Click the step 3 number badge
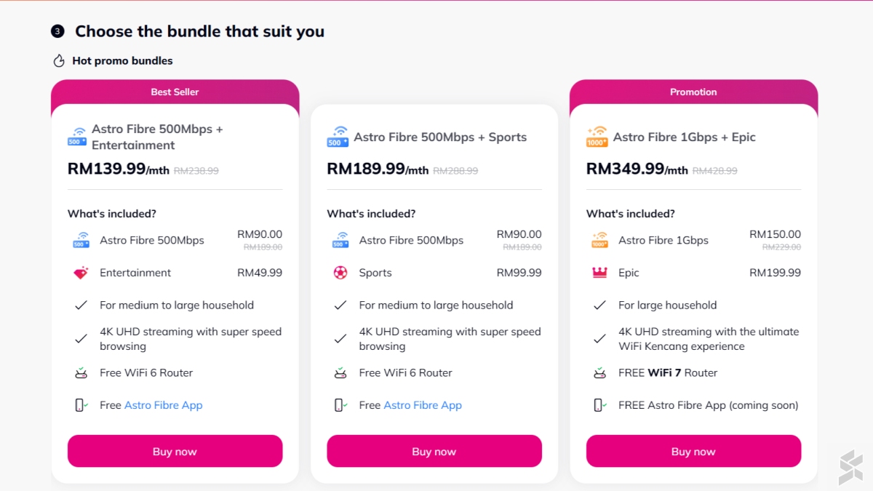Image resolution: width=873 pixels, height=491 pixels. click(57, 31)
